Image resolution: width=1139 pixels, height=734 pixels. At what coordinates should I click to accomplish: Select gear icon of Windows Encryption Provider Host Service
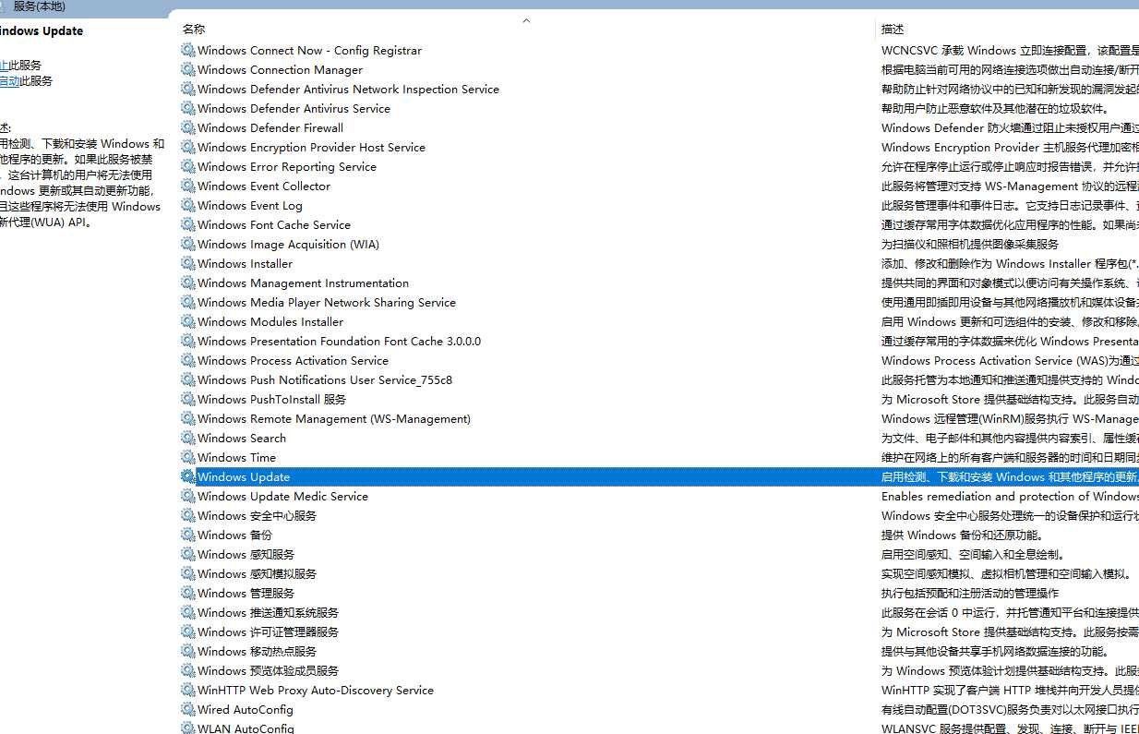pyautogui.click(x=188, y=148)
